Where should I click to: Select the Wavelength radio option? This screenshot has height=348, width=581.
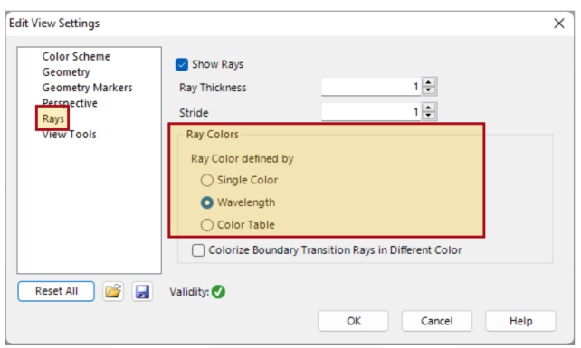point(206,202)
